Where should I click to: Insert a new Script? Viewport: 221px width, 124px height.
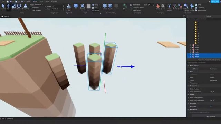198,5
